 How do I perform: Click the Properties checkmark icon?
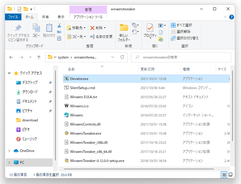pyautogui.click(x=150, y=28)
